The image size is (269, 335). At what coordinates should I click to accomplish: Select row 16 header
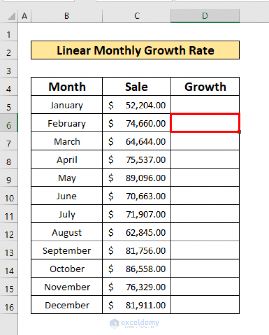click(x=9, y=305)
